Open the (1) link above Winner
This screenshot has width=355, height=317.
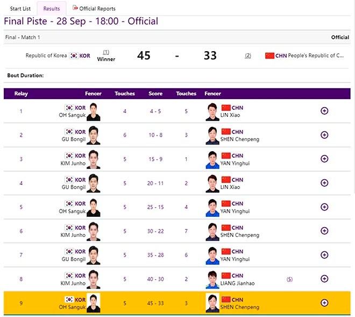click(106, 52)
